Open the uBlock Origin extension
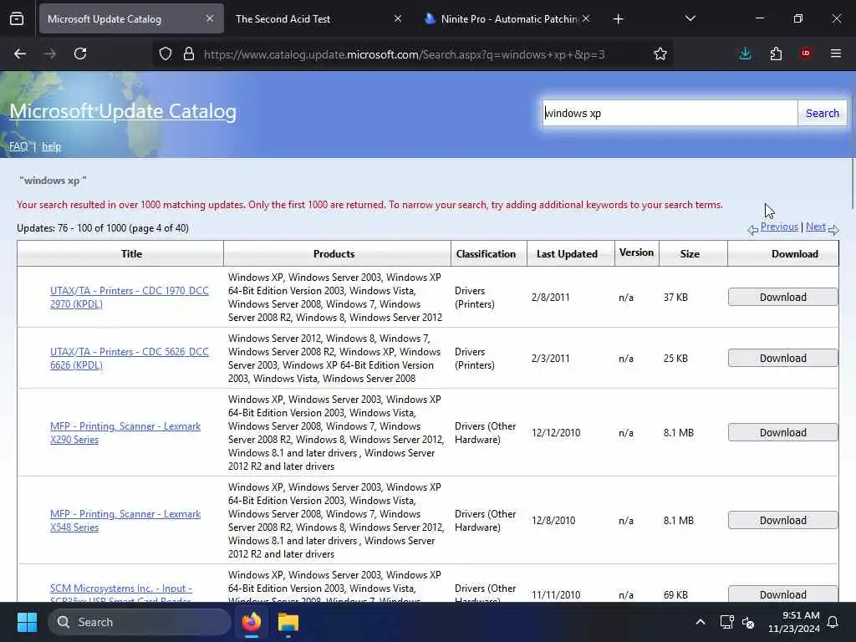Viewport: 856px width, 642px height. point(806,53)
